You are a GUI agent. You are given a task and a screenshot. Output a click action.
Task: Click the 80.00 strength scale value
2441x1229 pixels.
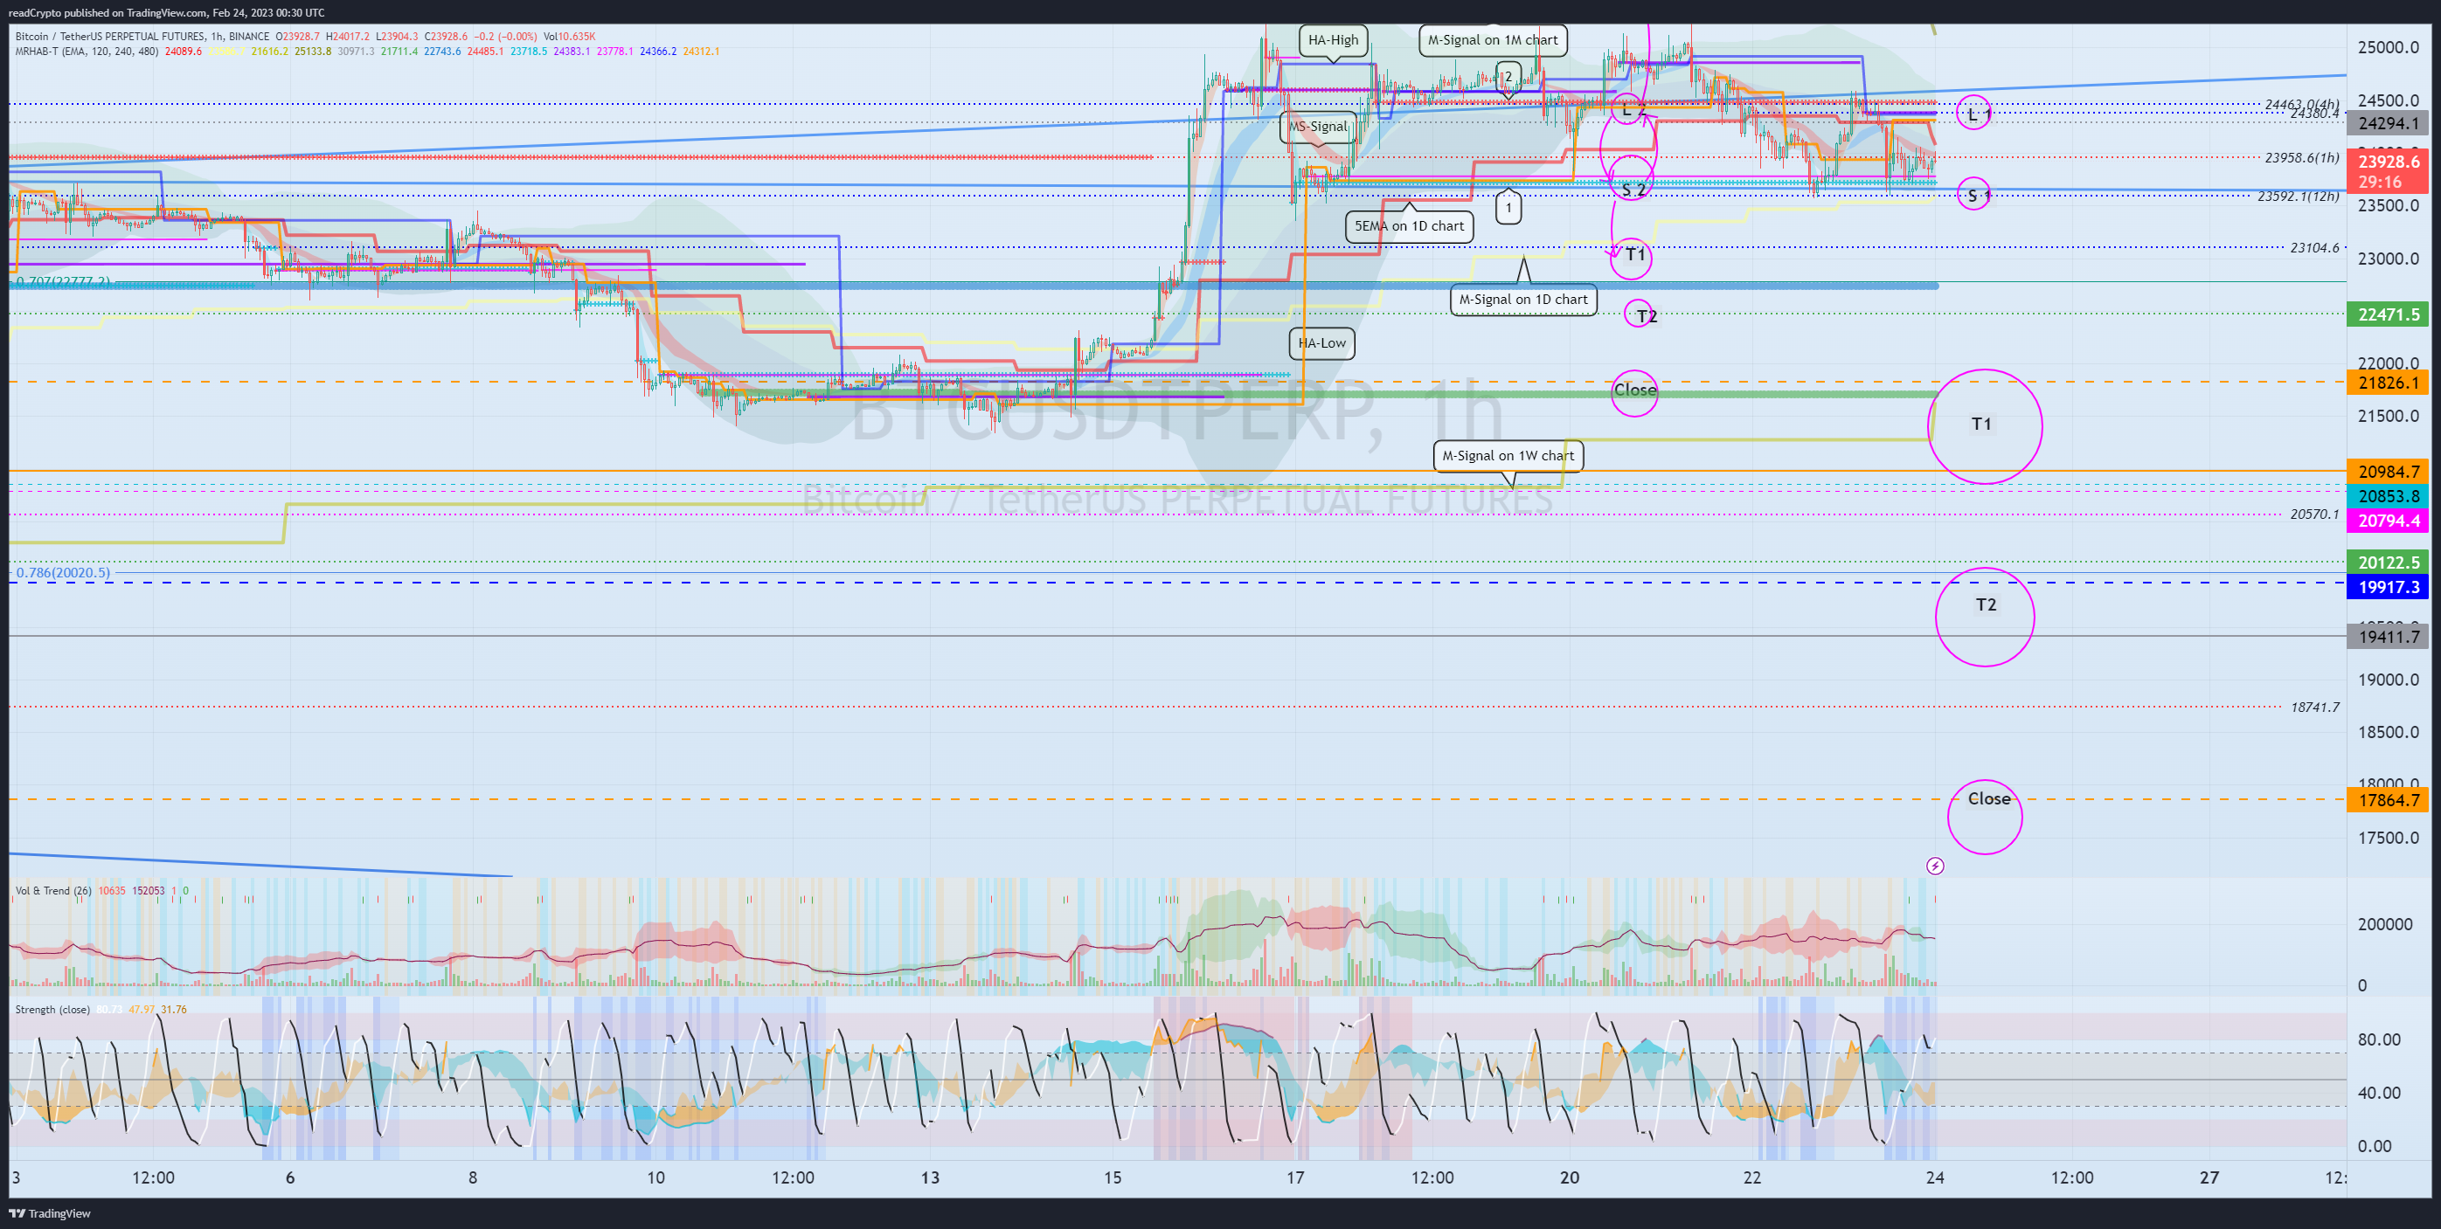2378,1039
